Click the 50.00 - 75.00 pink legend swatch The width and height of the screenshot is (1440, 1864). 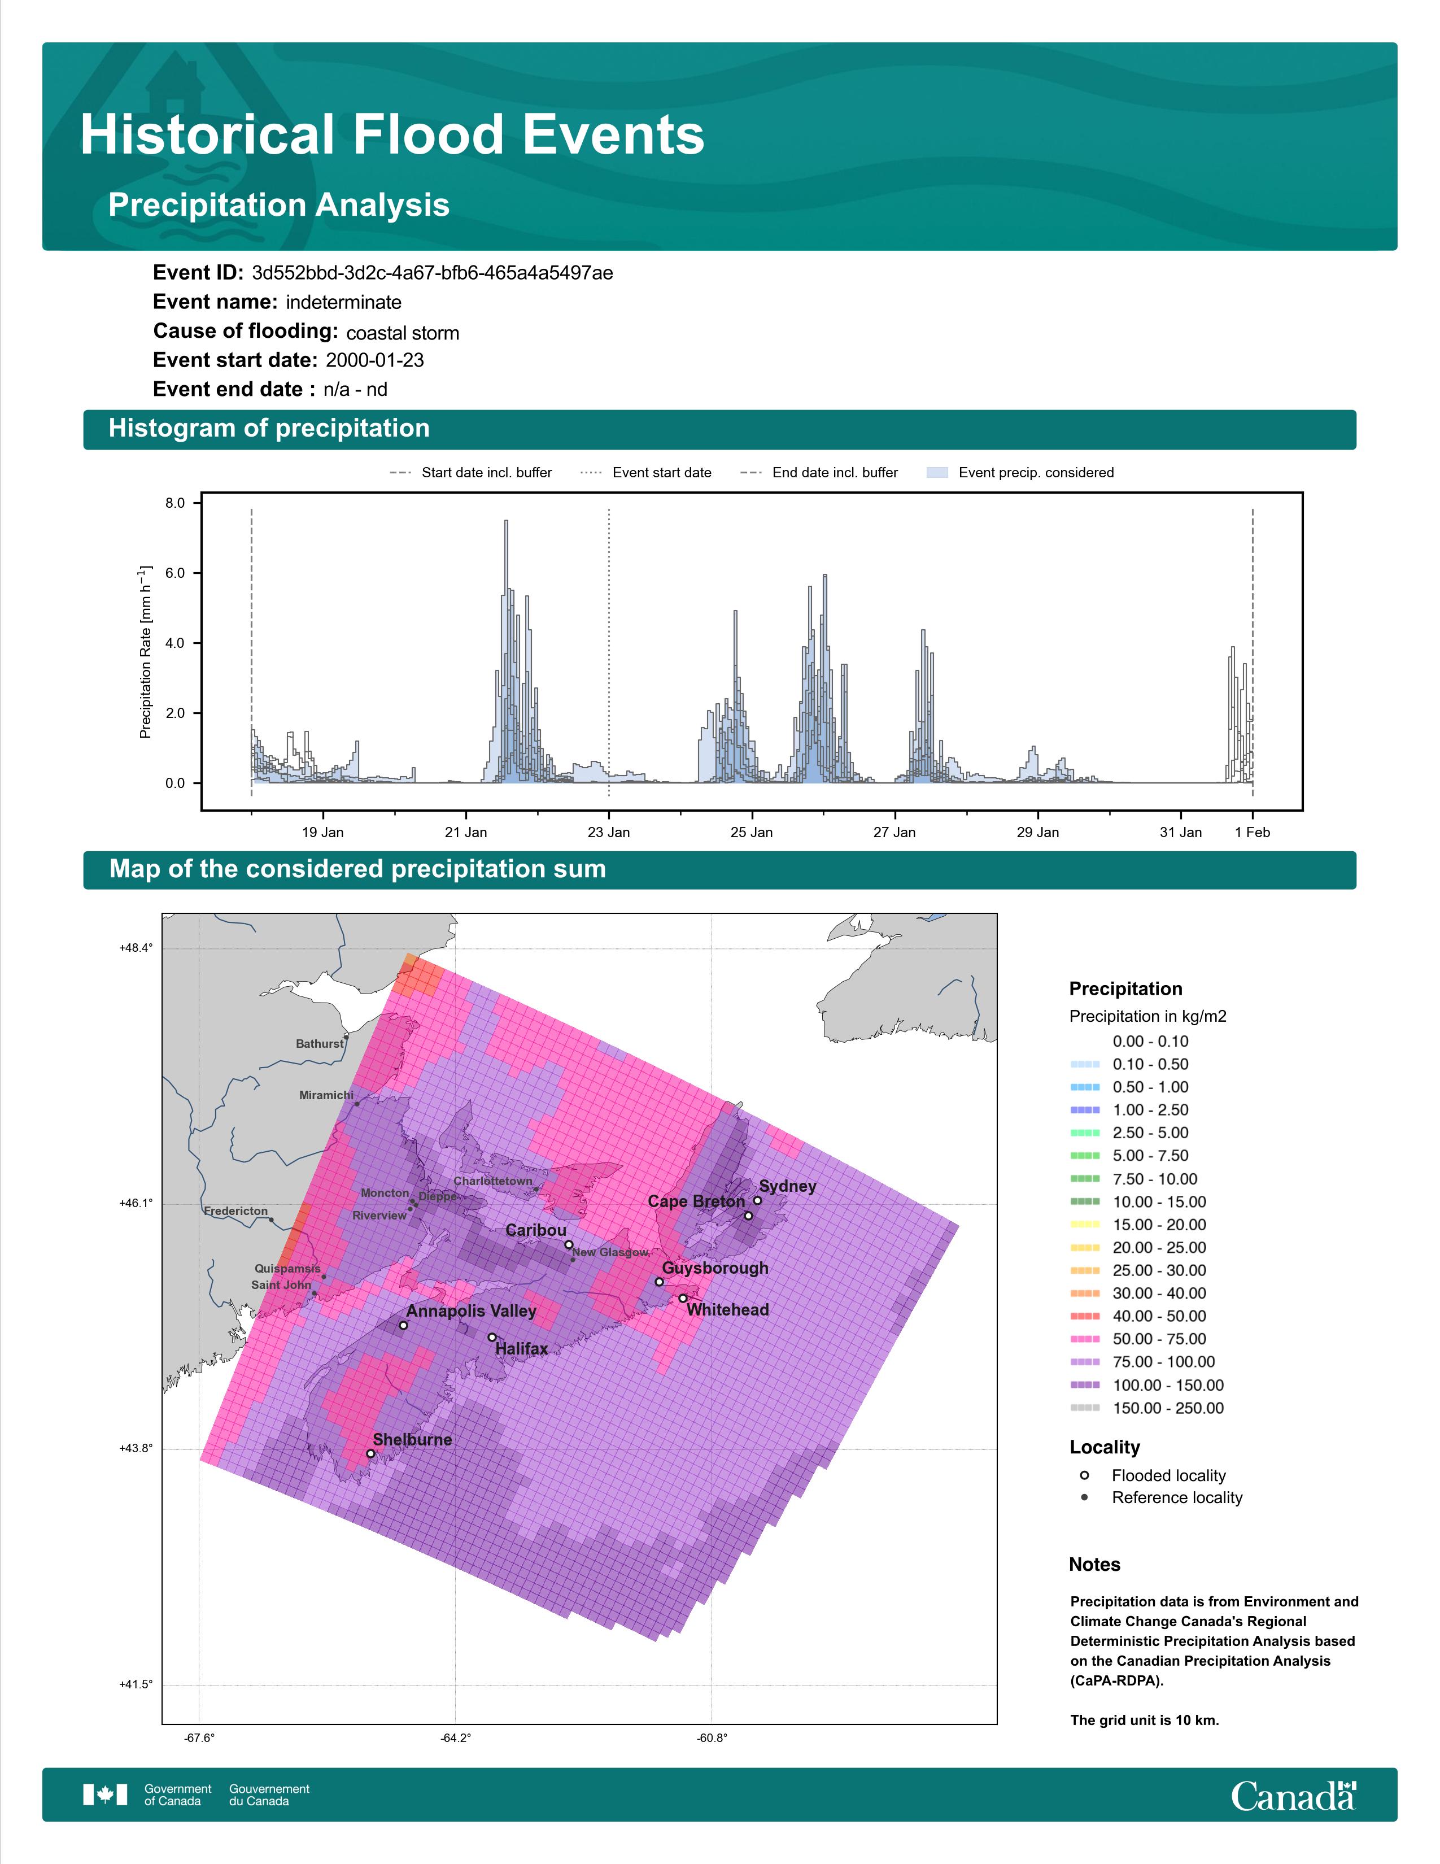click(1084, 1339)
